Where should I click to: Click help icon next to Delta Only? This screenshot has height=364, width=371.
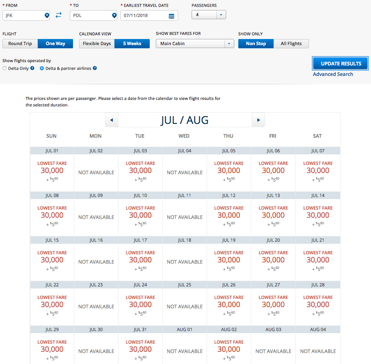(x=32, y=68)
